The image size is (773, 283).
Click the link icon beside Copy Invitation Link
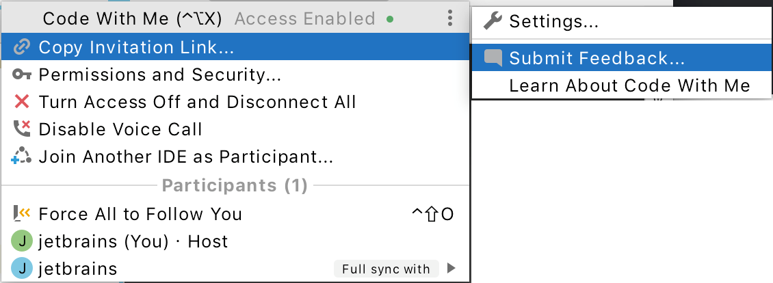pyautogui.click(x=22, y=47)
